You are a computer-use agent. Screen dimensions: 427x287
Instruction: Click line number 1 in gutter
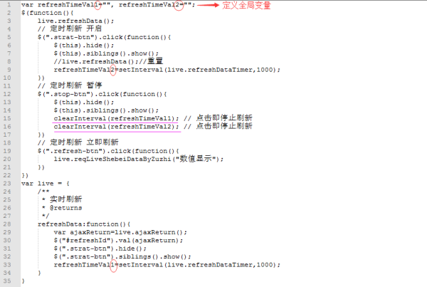tap(9, 5)
